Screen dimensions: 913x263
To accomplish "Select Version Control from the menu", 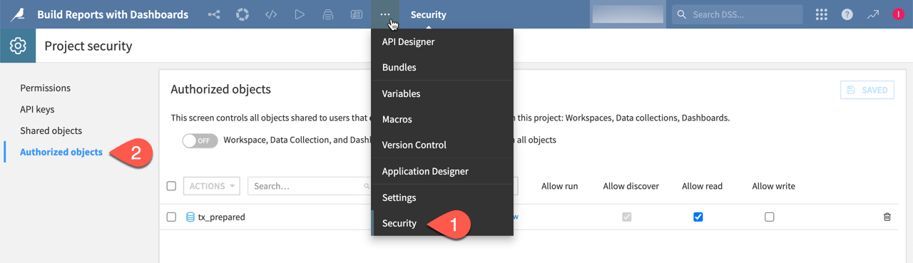I will click(442, 145).
